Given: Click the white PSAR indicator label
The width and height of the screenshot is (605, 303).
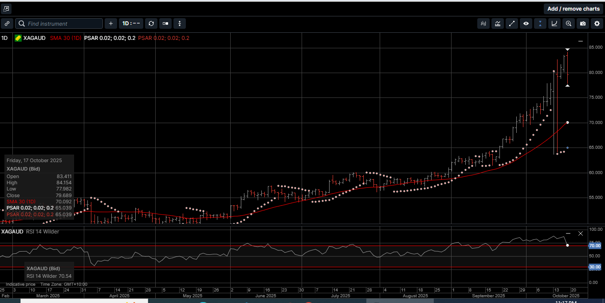Looking at the screenshot, I should pos(110,38).
